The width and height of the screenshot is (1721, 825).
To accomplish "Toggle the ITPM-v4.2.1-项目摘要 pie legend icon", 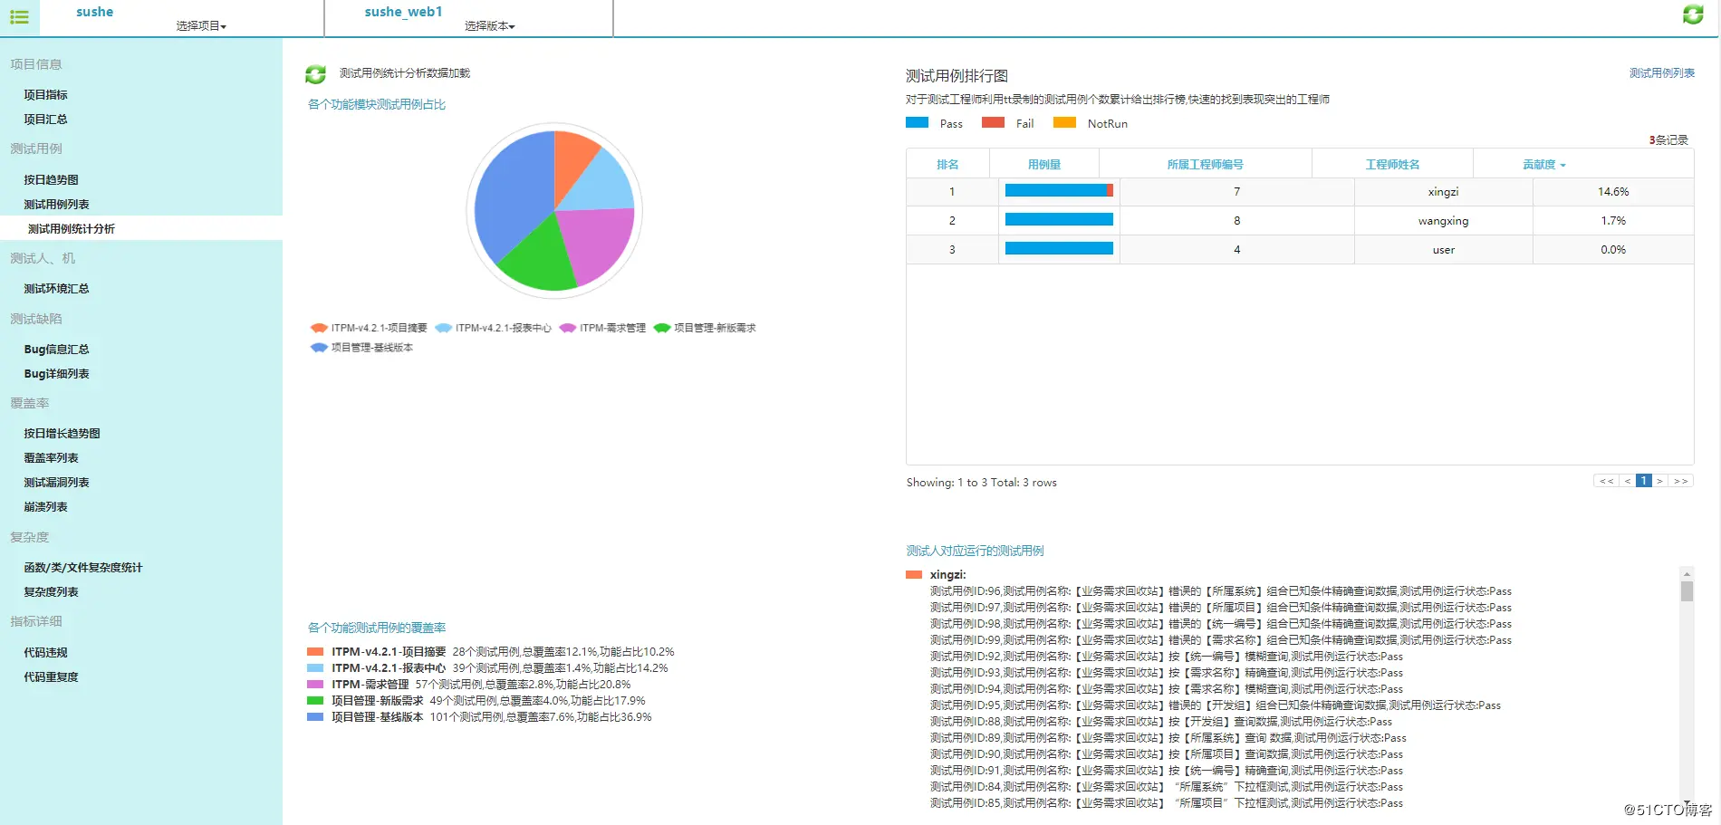I will (319, 328).
